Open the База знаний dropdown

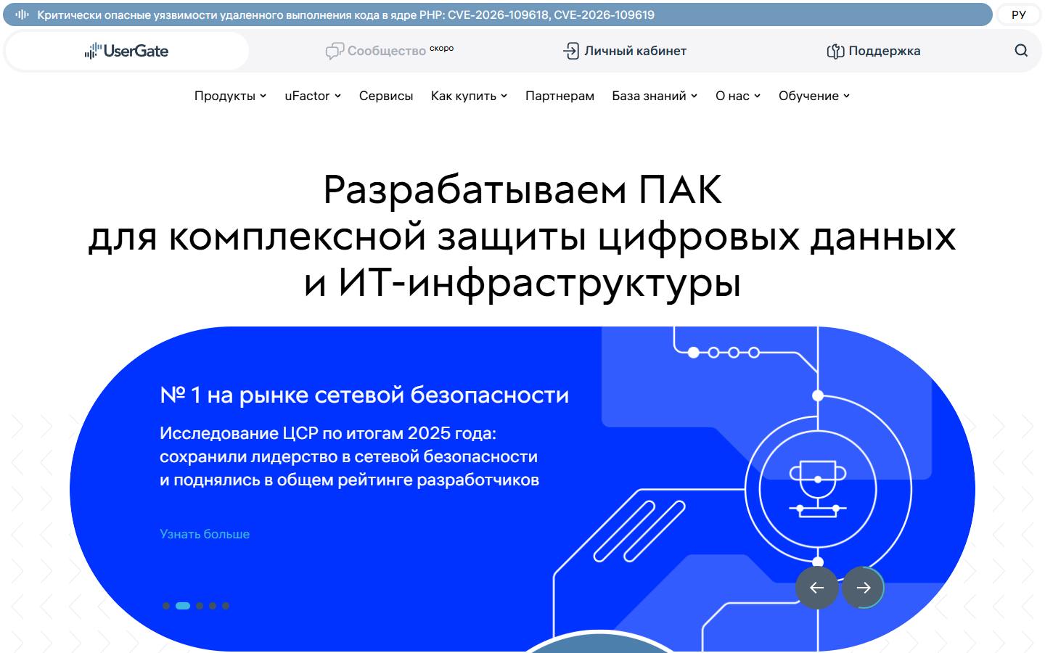click(655, 96)
